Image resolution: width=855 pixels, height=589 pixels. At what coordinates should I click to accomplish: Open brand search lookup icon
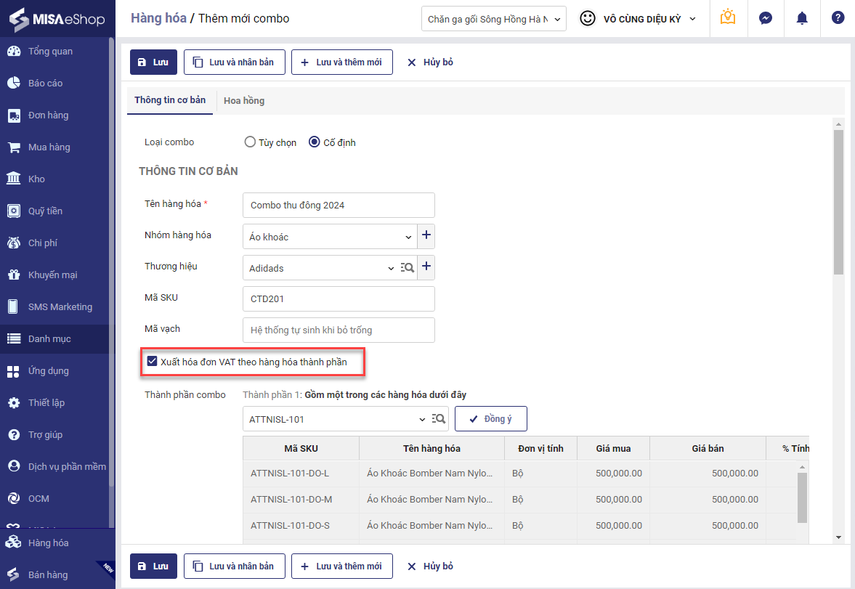tap(408, 268)
